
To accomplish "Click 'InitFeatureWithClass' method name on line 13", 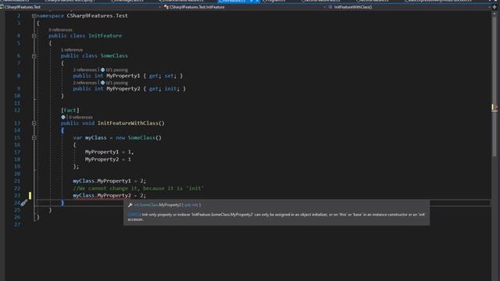I will click(x=128, y=123).
